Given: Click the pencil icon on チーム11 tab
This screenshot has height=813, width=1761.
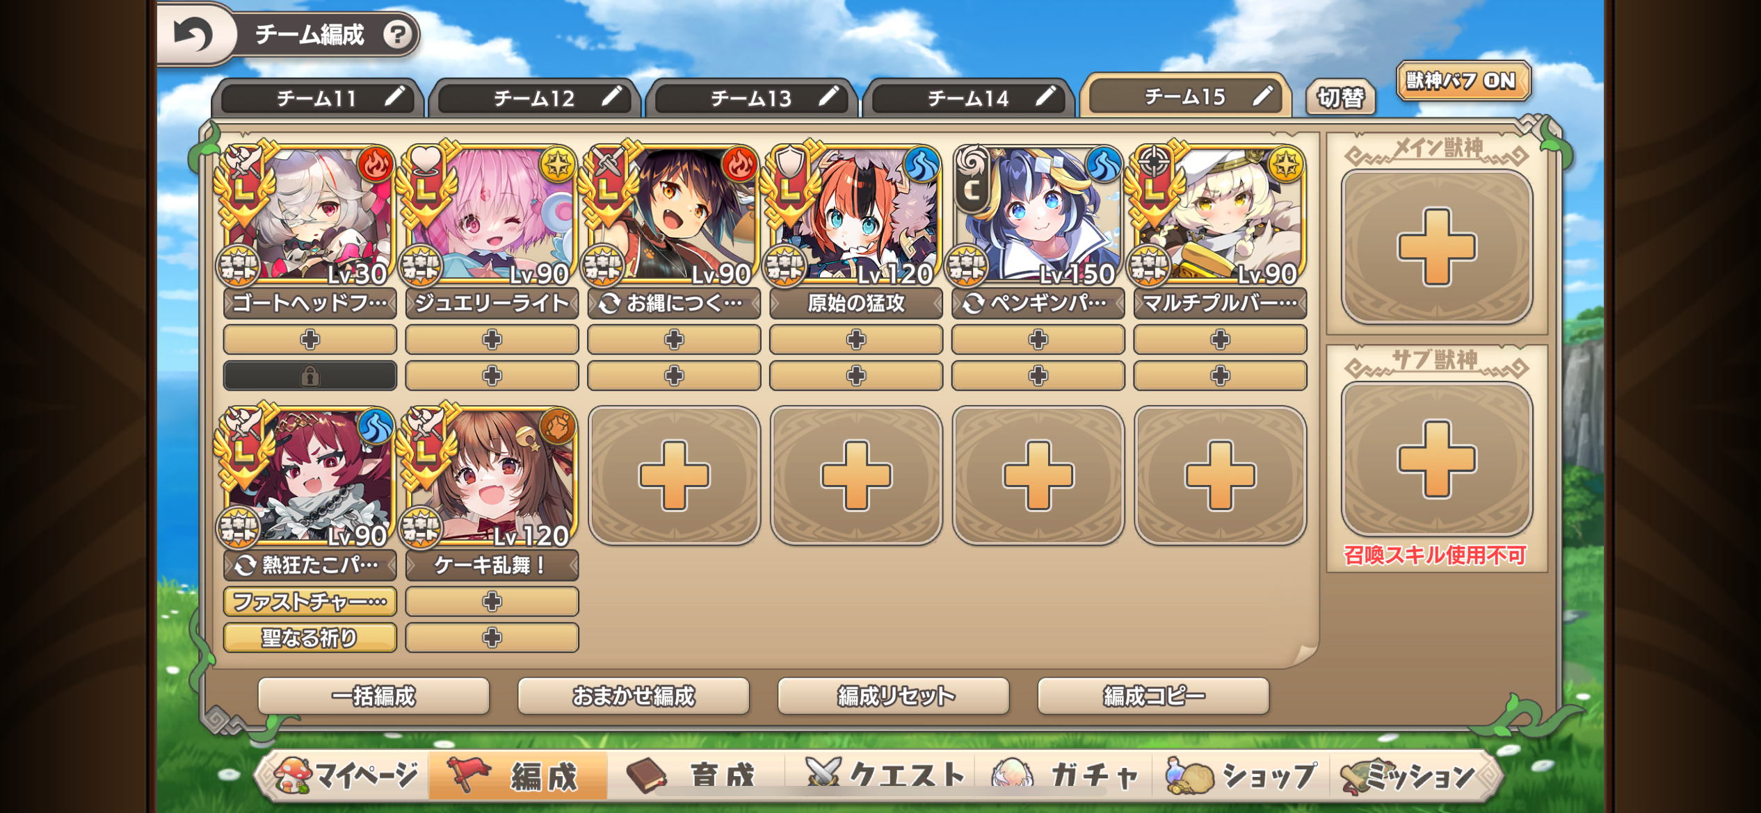Looking at the screenshot, I should pyautogui.click(x=394, y=97).
